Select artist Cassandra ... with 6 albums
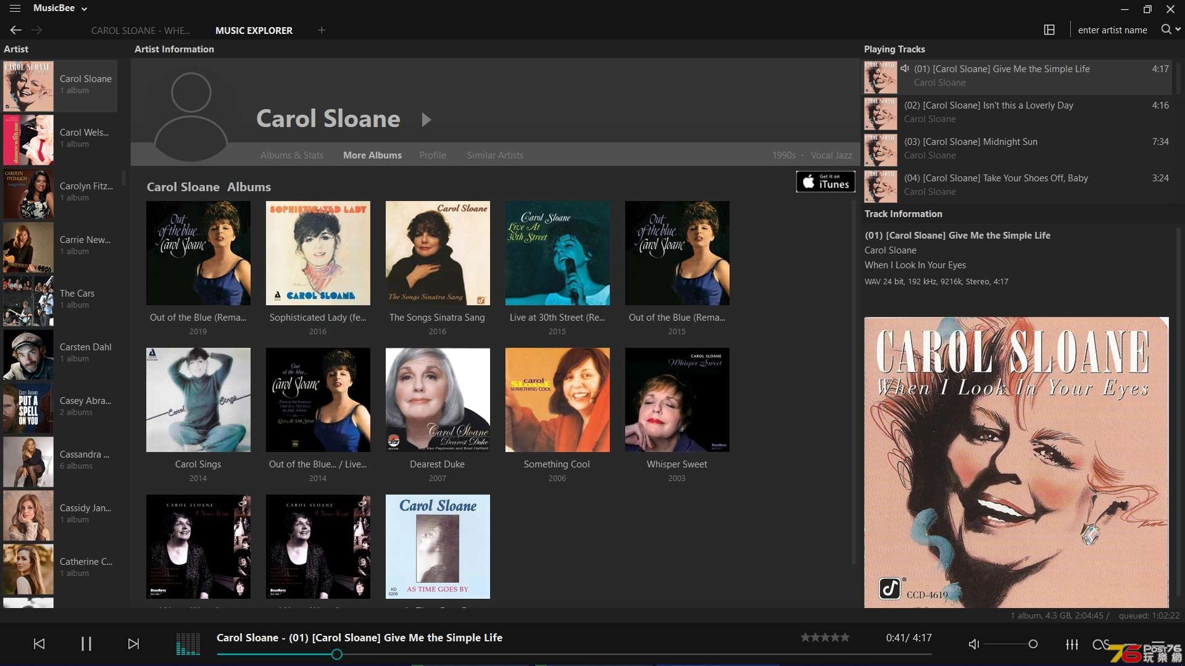The height and width of the screenshot is (666, 1185). click(60, 461)
